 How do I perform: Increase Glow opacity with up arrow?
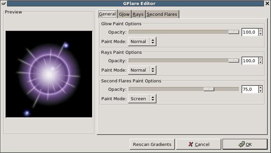tap(260, 31)
